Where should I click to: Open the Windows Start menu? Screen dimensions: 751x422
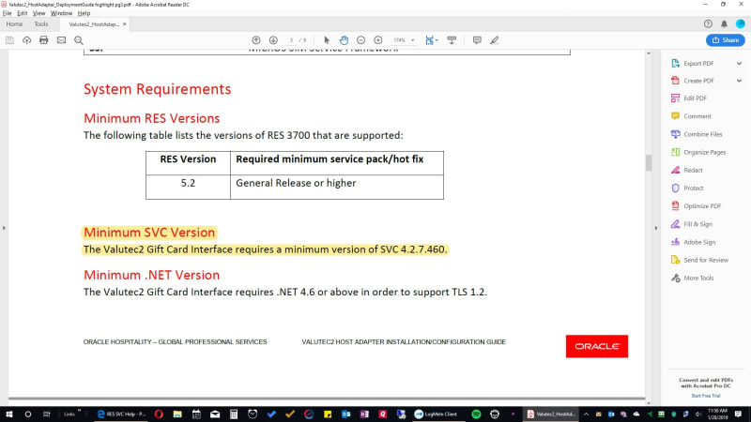[9, 414]
